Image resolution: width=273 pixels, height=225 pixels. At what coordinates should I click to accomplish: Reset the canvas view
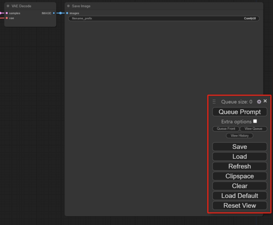pos(240,205)
